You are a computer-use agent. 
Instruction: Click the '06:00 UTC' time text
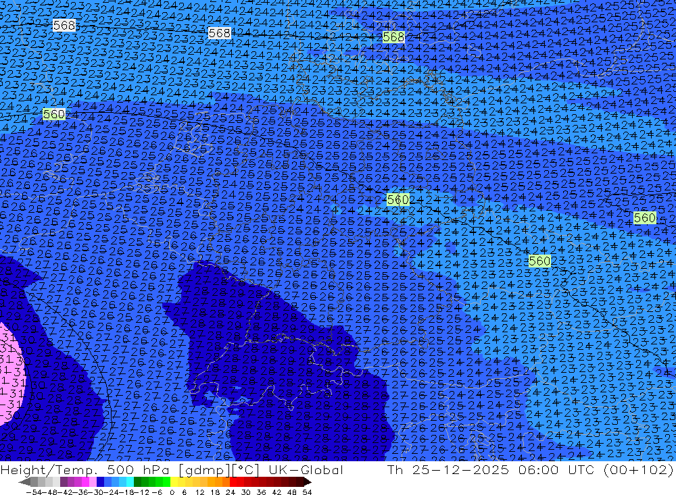[556, 470]
